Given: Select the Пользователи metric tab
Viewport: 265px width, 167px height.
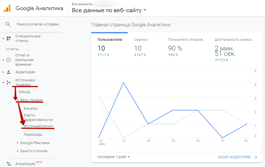Looking at the screenshot, I should (110, 47).
